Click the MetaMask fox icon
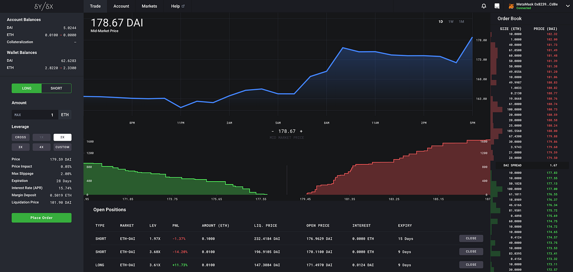 [511, 6]
